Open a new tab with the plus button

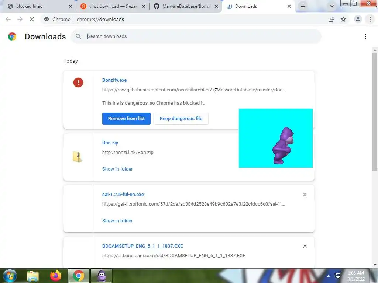[x=303, y=6]
